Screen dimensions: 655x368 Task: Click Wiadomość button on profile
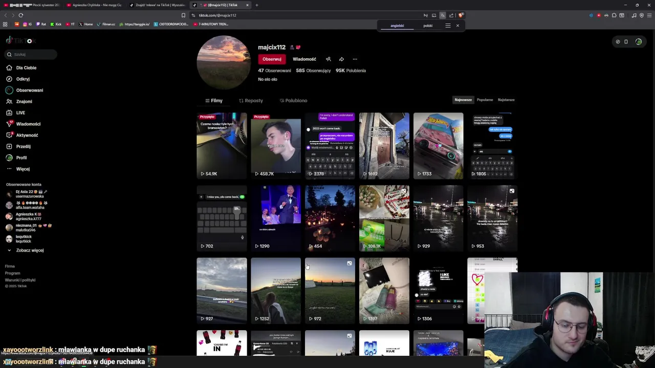[x=304, y=59]
